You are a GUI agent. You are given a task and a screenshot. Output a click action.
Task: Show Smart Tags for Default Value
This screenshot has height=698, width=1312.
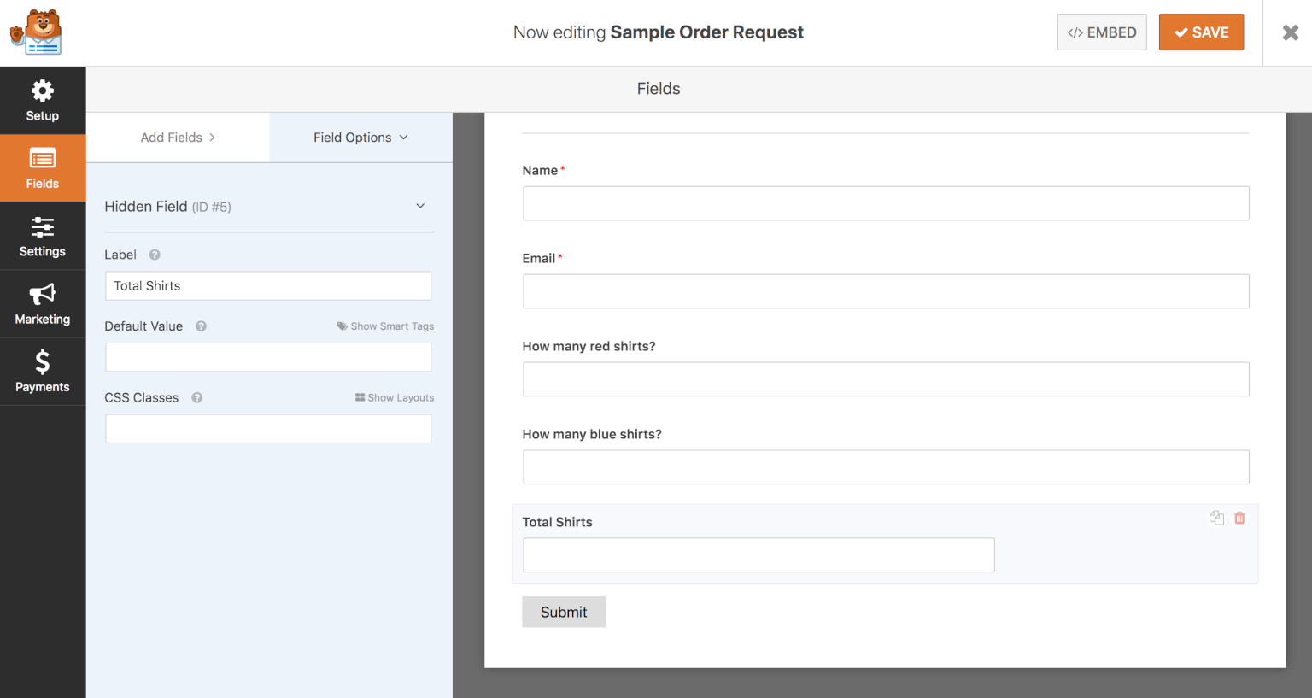[x=385, y=326]
